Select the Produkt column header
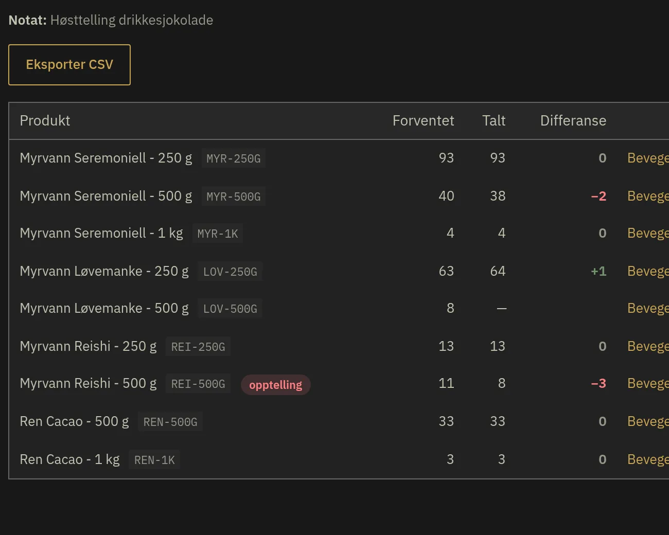 (45, 120)
